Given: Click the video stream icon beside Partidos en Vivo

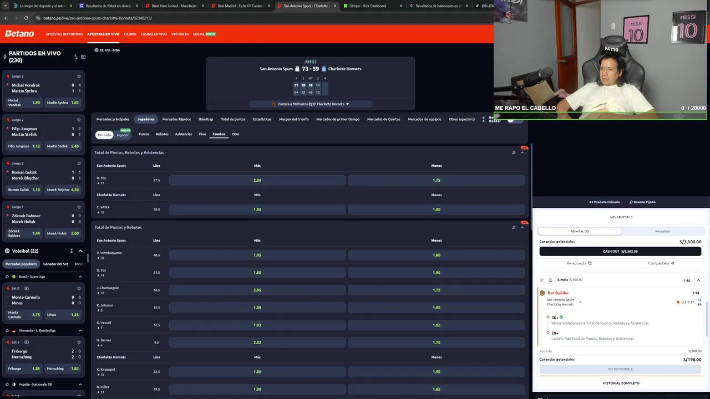Looking at the screenshot, I should (83, 57).
